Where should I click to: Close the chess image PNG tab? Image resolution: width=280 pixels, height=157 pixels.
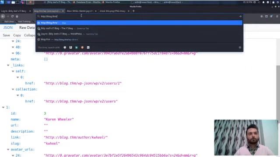(x=128, y=11)
